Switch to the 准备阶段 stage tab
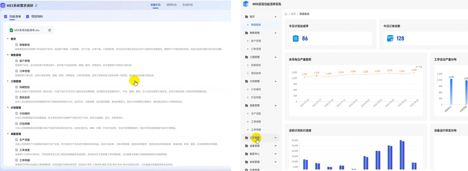The width and height of the screenshot is (468, 171). coord(155,5)
